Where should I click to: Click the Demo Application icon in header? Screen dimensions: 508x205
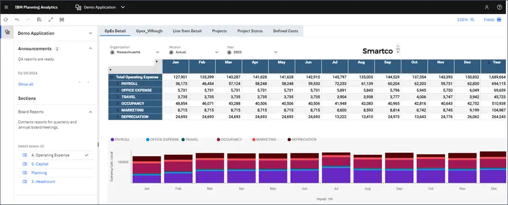pos(78,7)
